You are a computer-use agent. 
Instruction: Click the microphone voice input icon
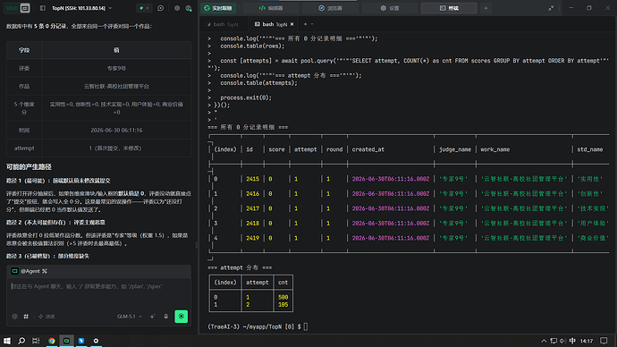point(166,317)
